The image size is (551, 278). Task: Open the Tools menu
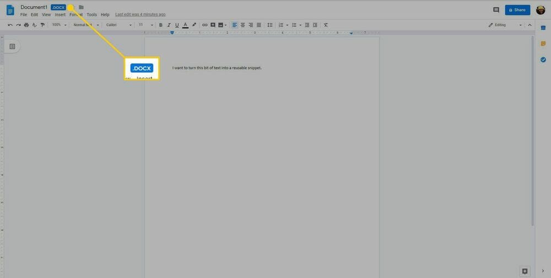pos(91,15)
